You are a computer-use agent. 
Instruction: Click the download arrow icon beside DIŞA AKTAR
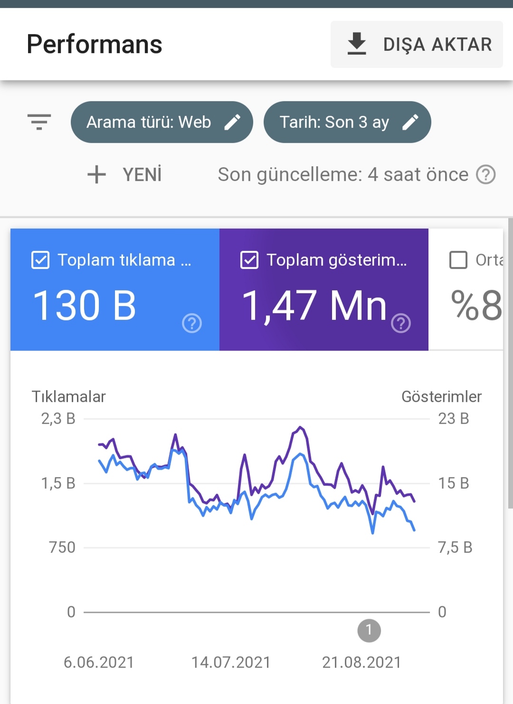click(x=357, y=44)
